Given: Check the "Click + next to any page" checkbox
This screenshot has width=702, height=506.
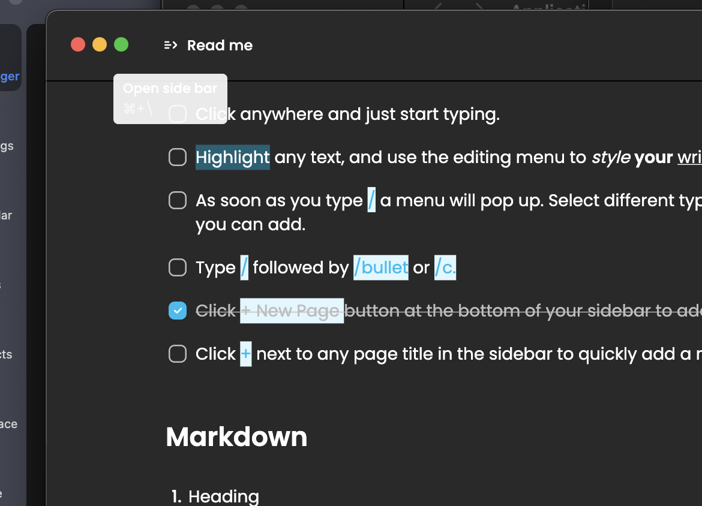Looking at the screenshot, I should pyautogui.click(x=178, y=354).
